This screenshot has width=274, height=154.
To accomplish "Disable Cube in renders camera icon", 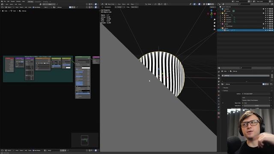I will click(272, 30).
